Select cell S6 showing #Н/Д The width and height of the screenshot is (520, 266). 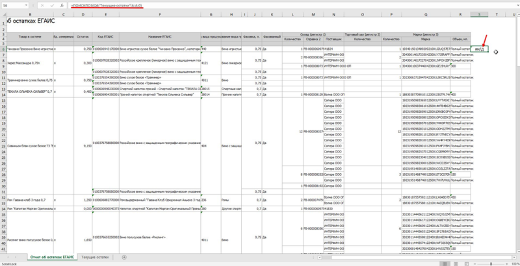click(479, 49)
